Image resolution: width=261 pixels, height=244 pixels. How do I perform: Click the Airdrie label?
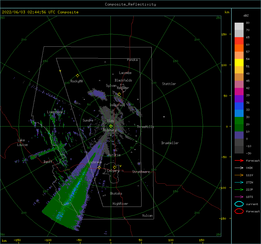pos(114,155)
